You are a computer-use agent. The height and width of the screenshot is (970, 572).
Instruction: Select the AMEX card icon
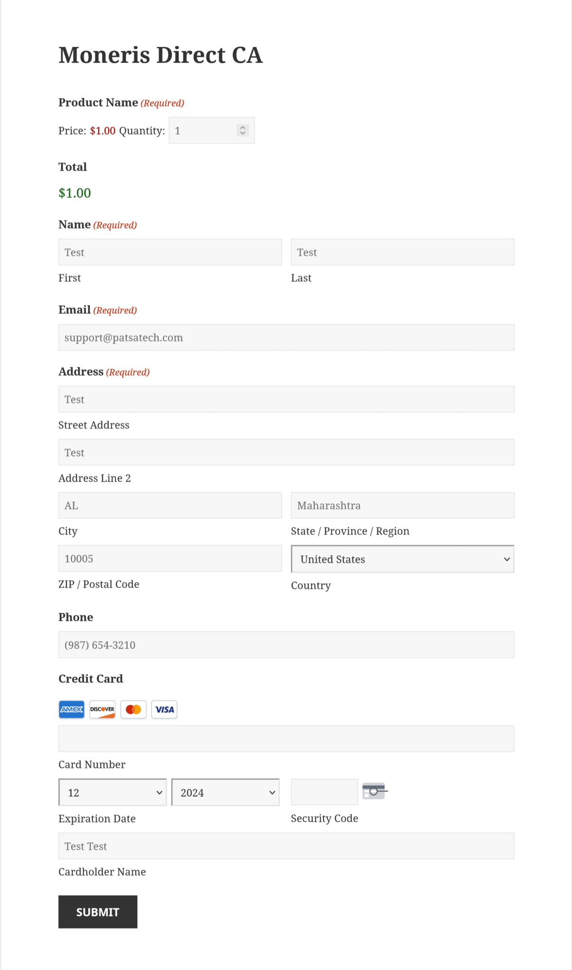(71, 709)
